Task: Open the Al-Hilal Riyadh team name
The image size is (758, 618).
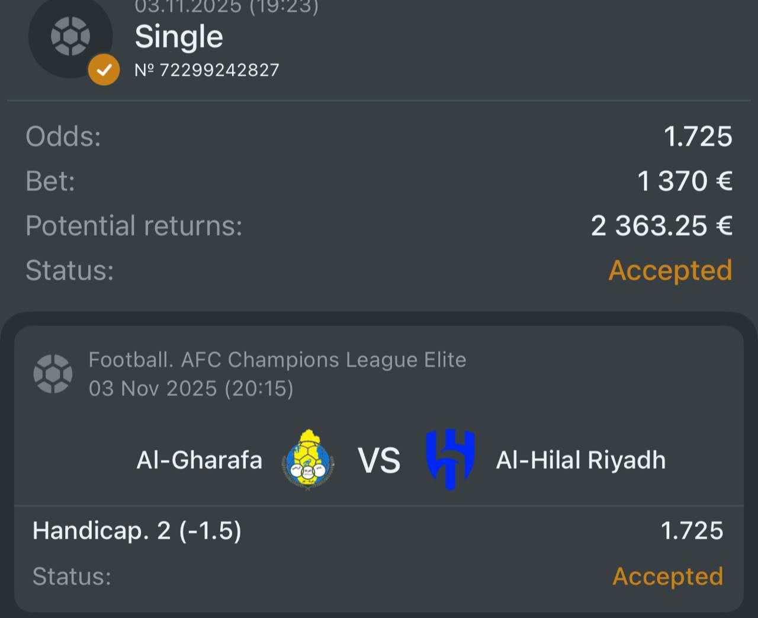Action: click(x=580, y=460)
